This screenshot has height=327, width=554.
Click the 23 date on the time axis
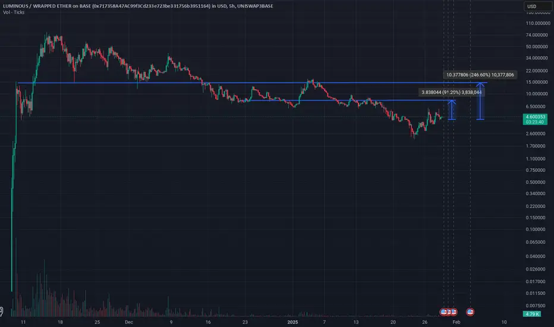point(245,322)
